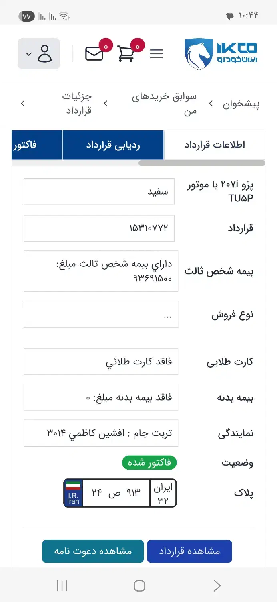Click the IKCO Iran Khodro logo
This screenshot has width=277, height=602.
click(221, 54)
